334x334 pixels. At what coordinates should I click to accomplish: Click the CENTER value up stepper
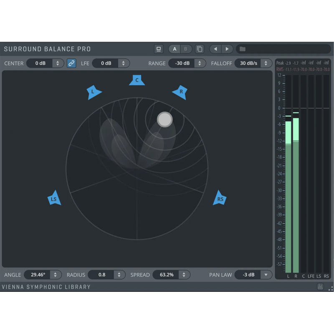coord(57,61)
